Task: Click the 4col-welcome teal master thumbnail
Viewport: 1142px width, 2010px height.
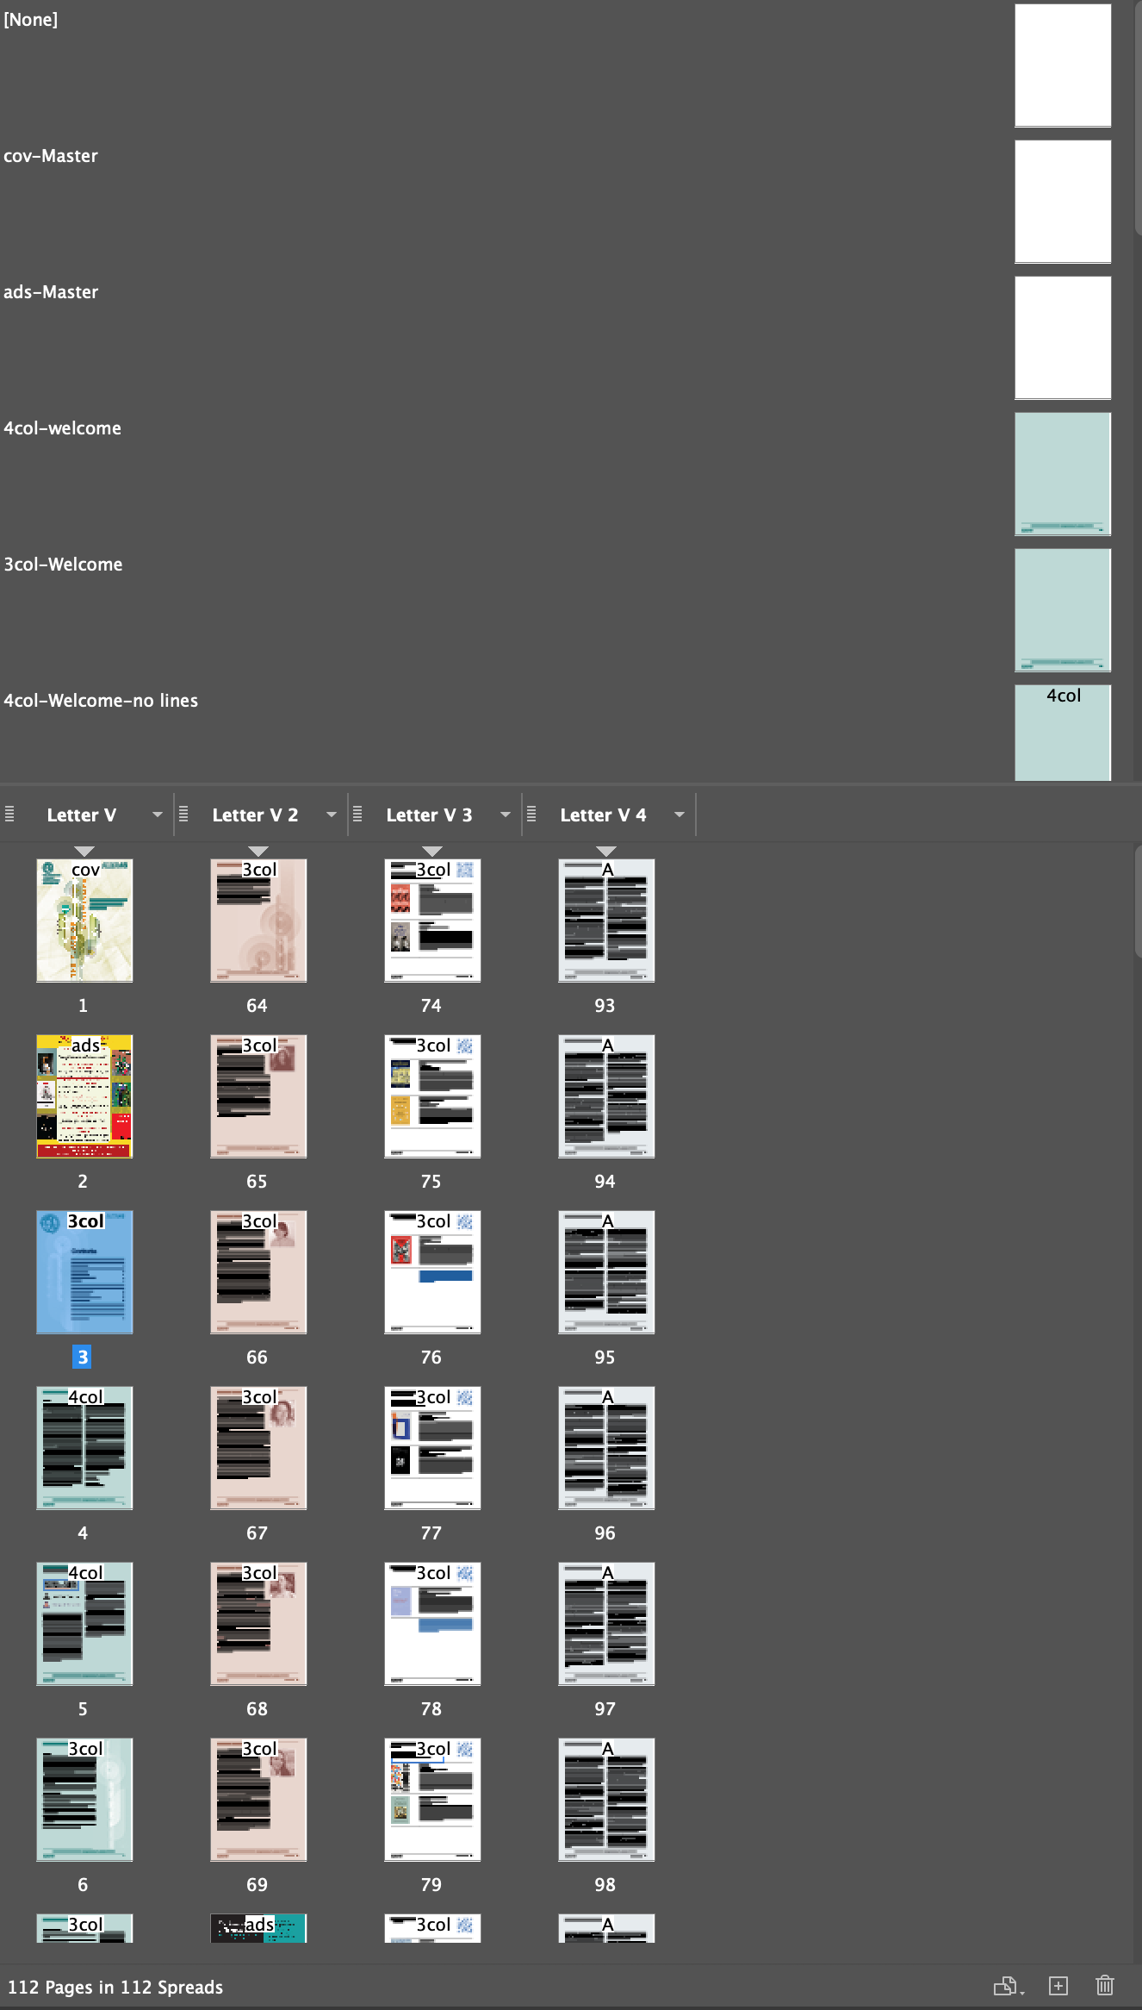Action: point(1063,474)
